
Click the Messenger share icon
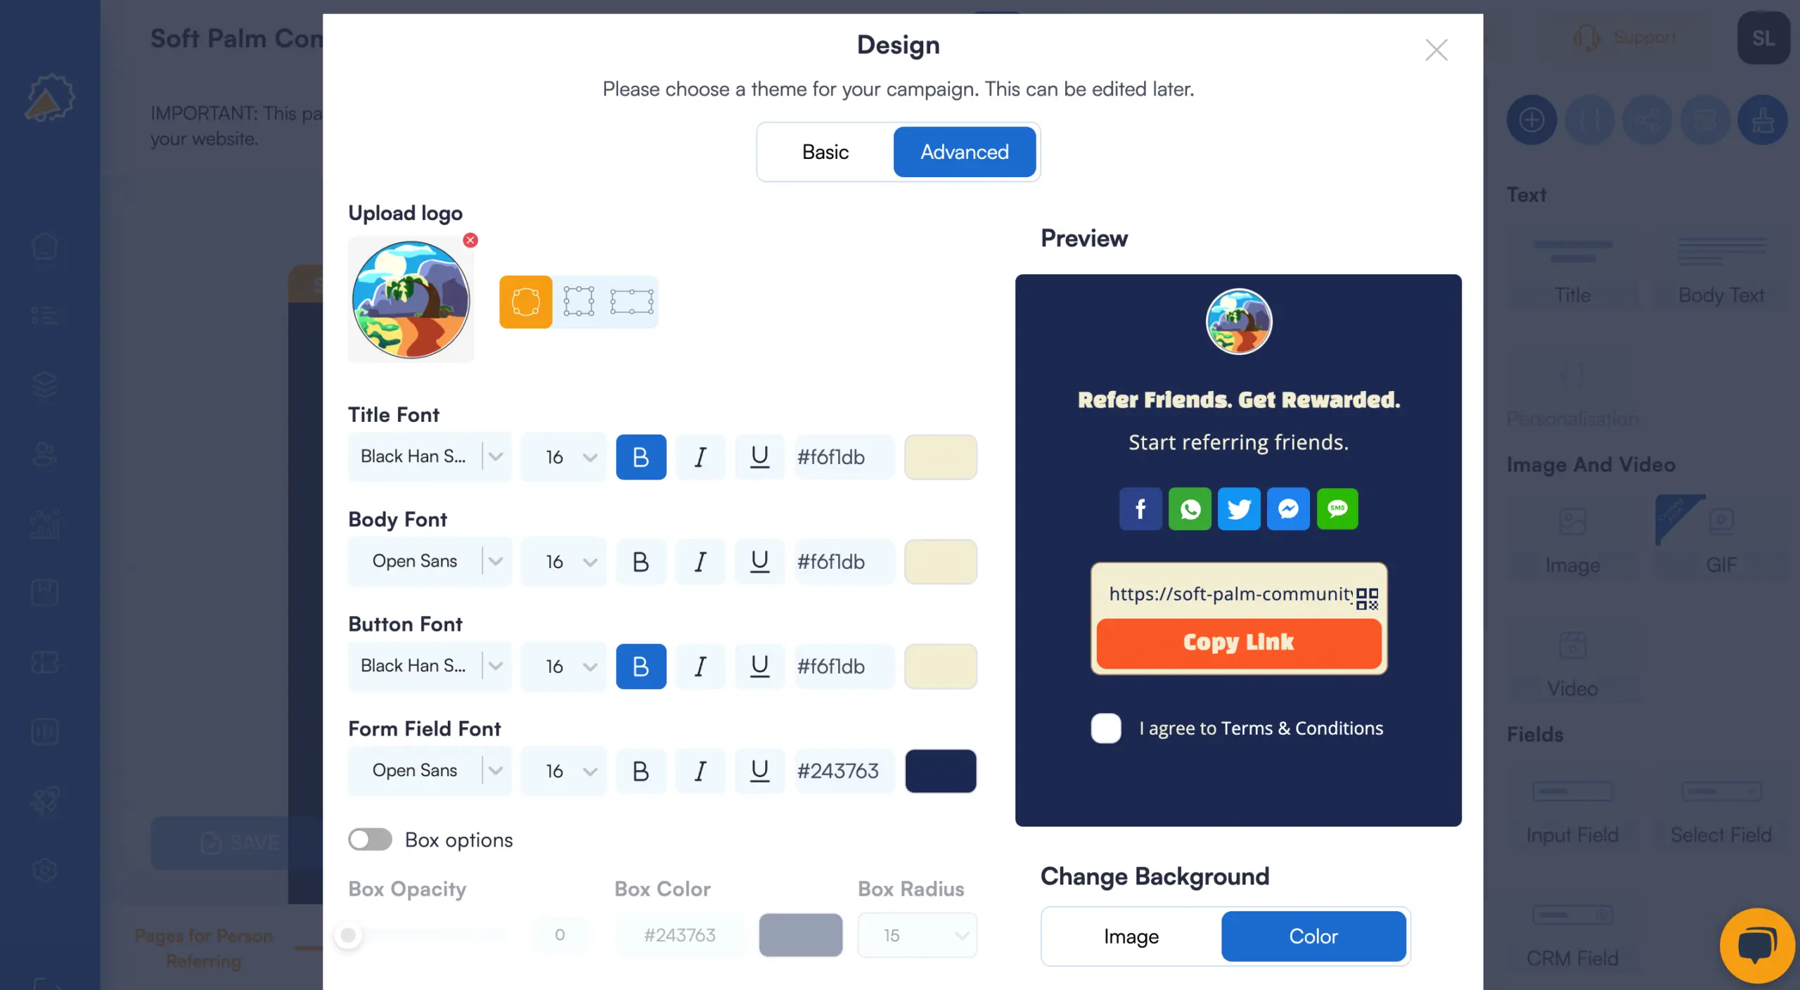click(x=1288, y=508)
